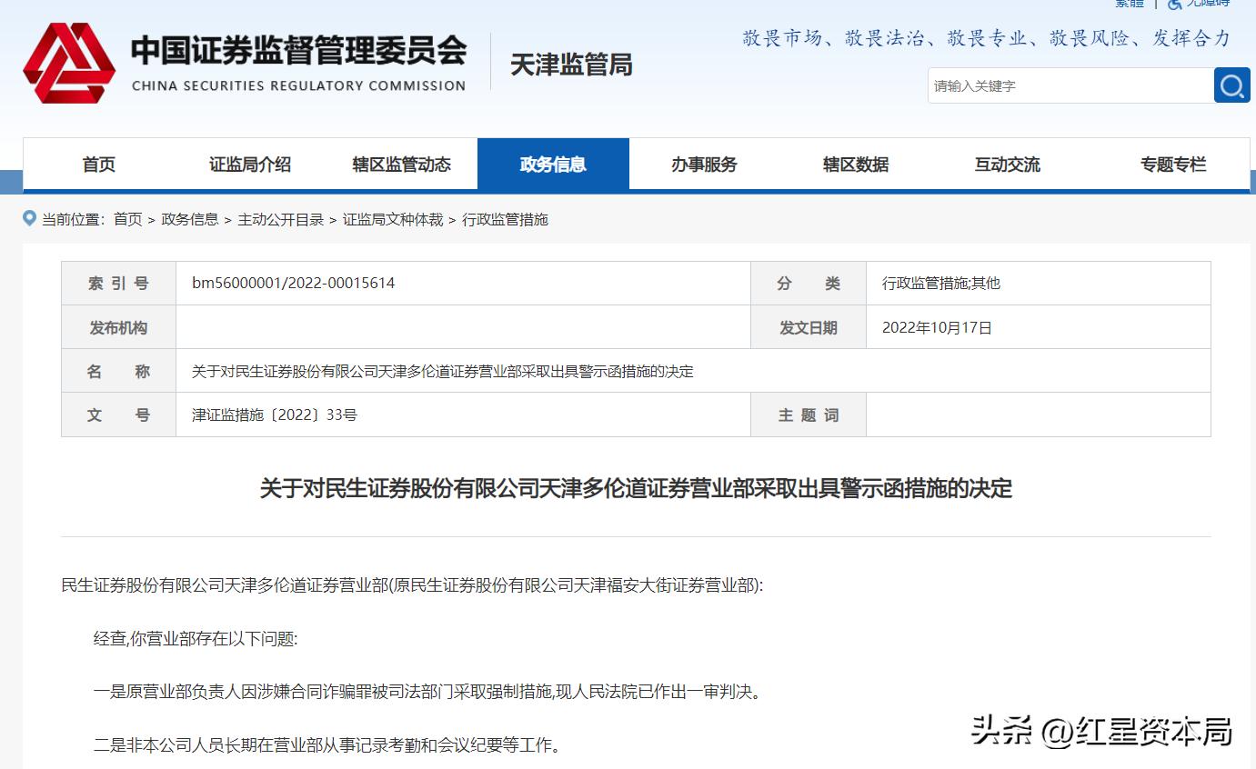Image resolution: width=1256 pixels, height=769 pixels.
Task: Follow the 政务信息 breadcrumb link
Action: (190, 219)
